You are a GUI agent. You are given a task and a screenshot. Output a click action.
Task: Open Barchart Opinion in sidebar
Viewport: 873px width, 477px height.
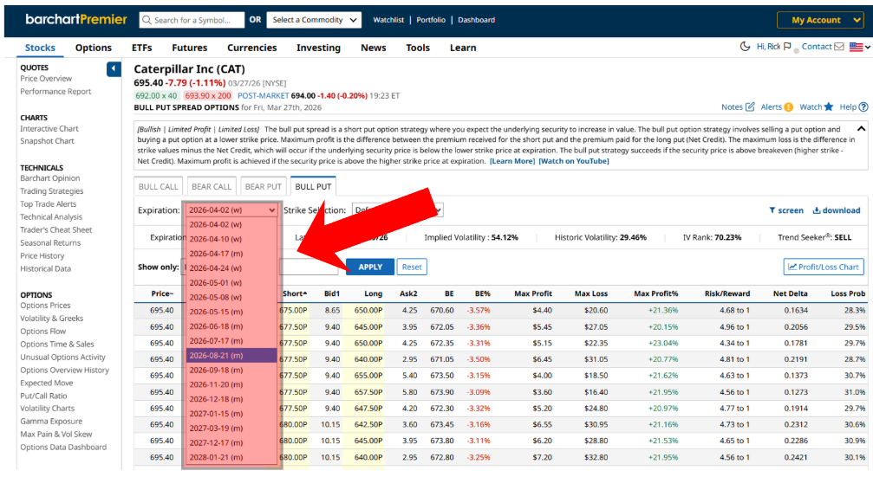pos(50,178)
